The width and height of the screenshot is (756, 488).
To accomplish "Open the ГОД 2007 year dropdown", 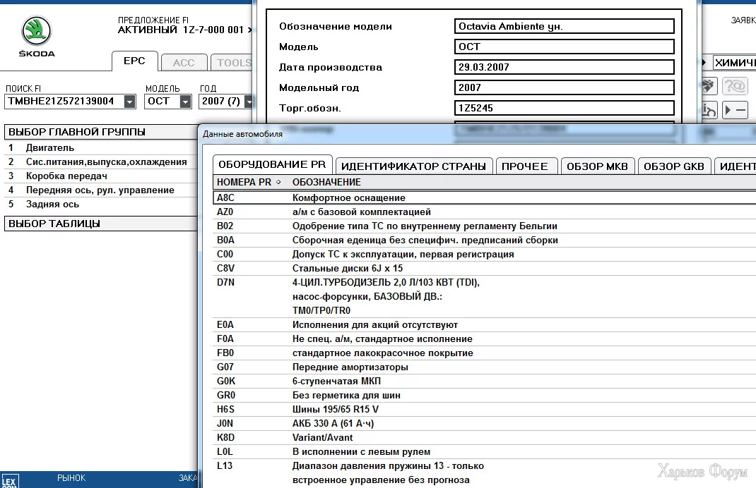I will (x=247, y=102).
